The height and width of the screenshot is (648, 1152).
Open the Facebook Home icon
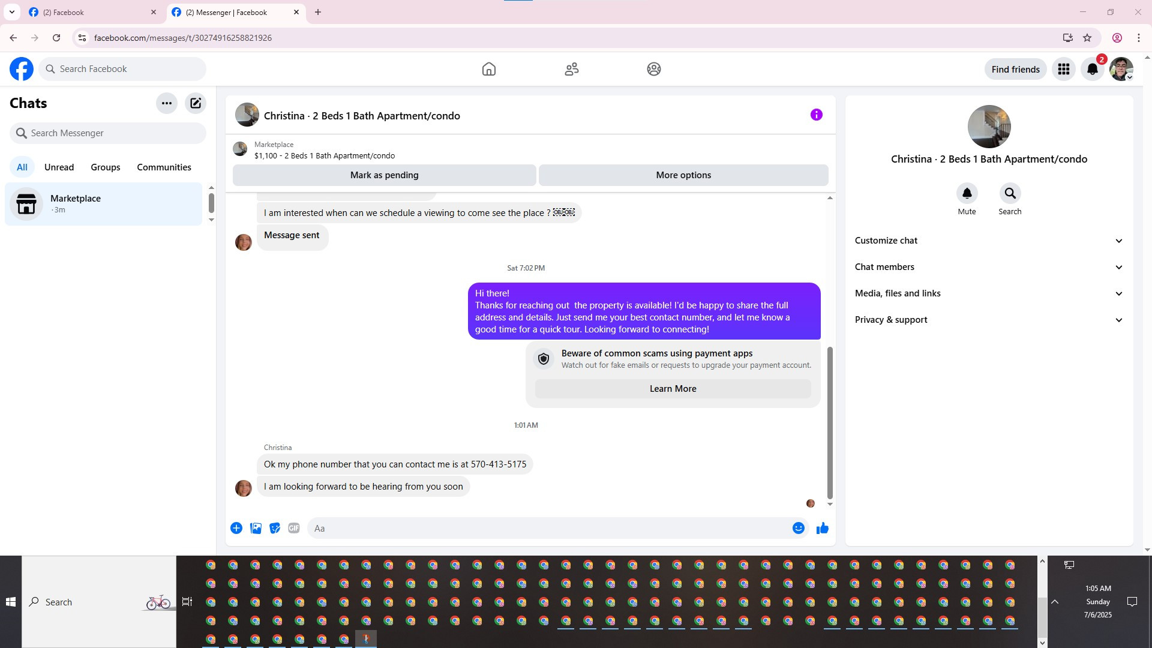tap(488, 69)
